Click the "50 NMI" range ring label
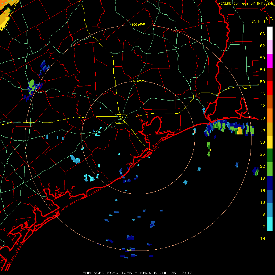This screenshot has width=275, height=275. (138, 81)
